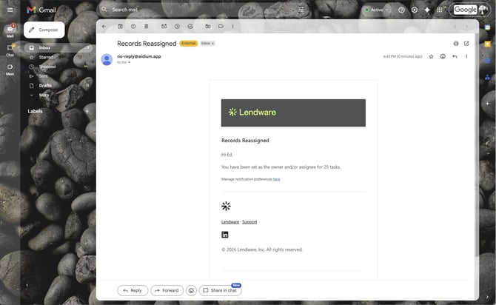
Task: Open the Meet section in the sidebar
Action: point(10,70)
